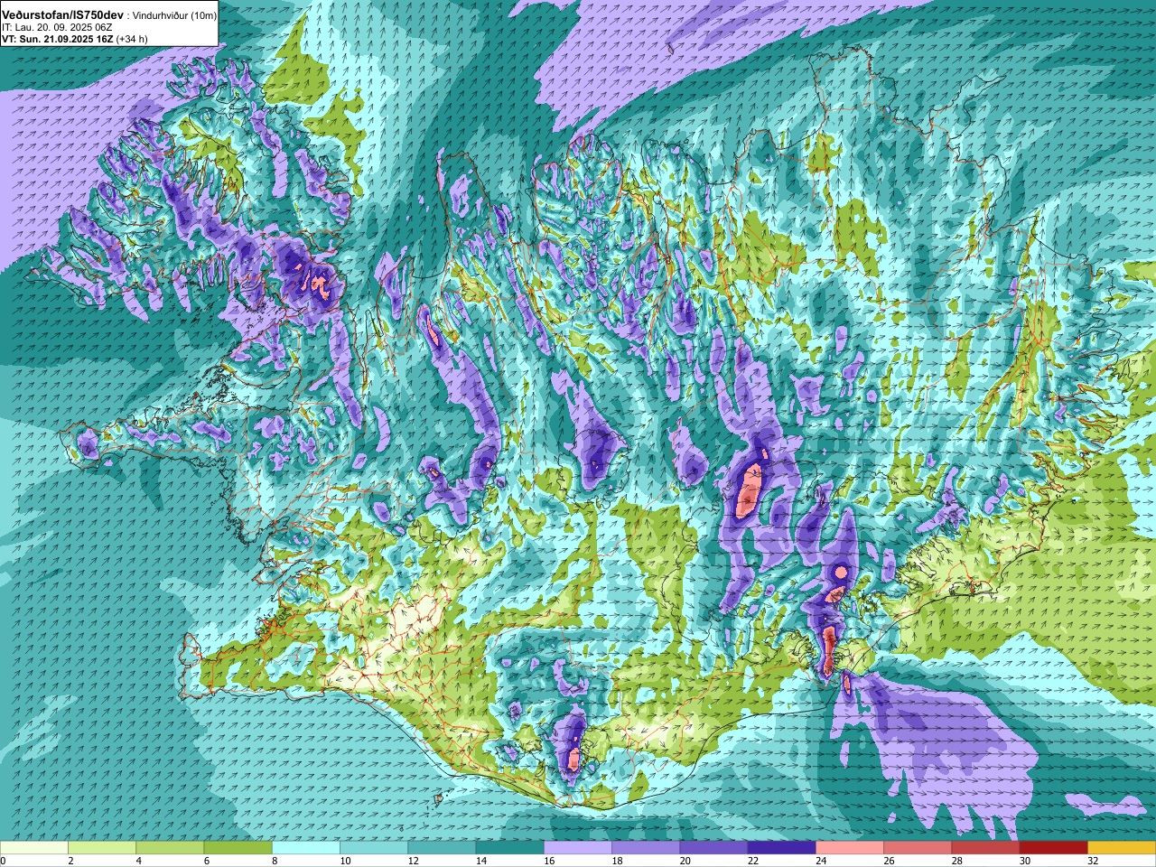Click the legend scale value "8"
Screen dimensions: 1156x867
273,862
